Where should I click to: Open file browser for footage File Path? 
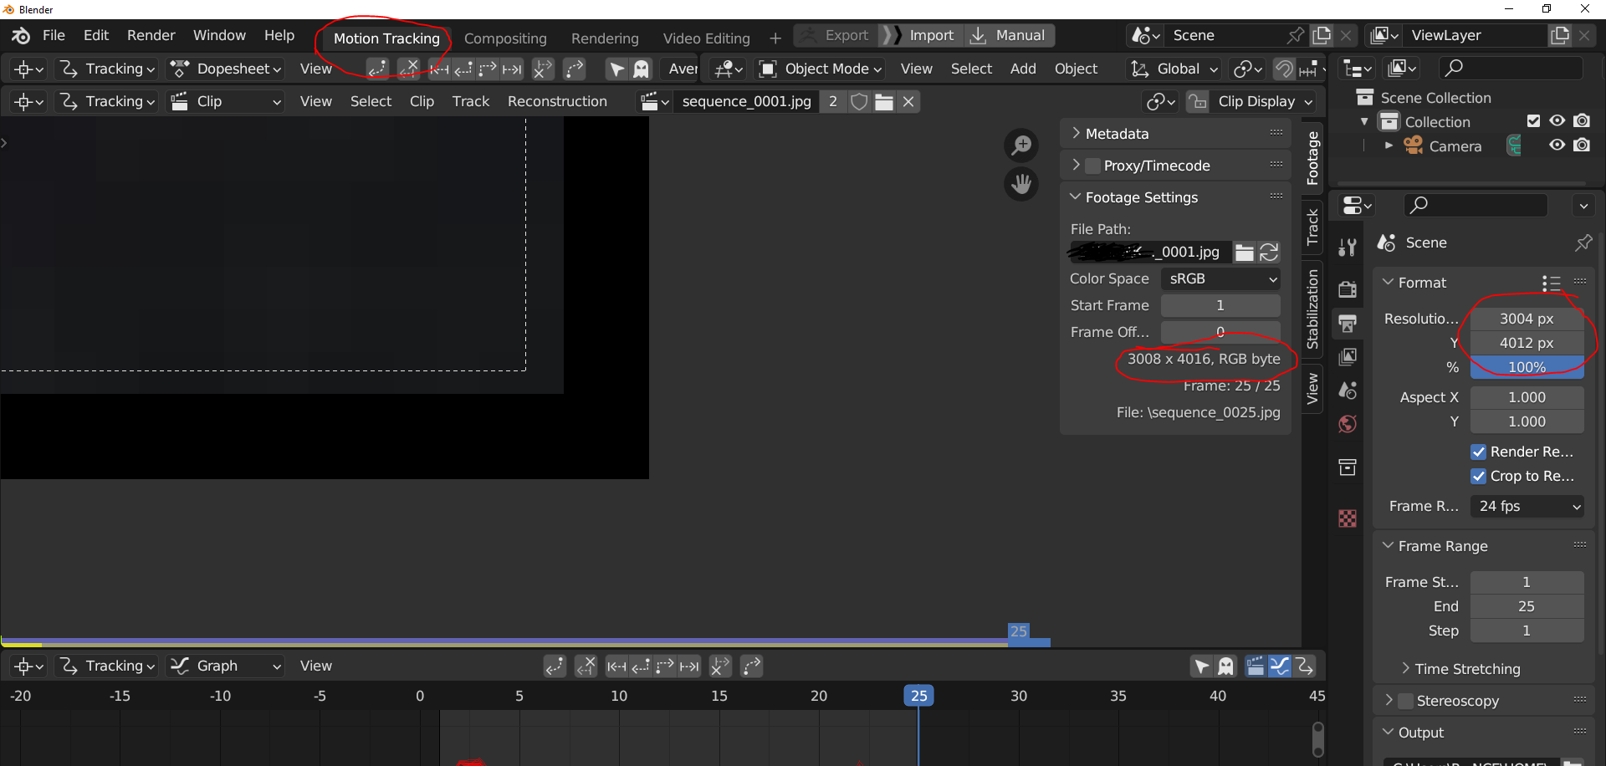click(x=1245, y=253)
